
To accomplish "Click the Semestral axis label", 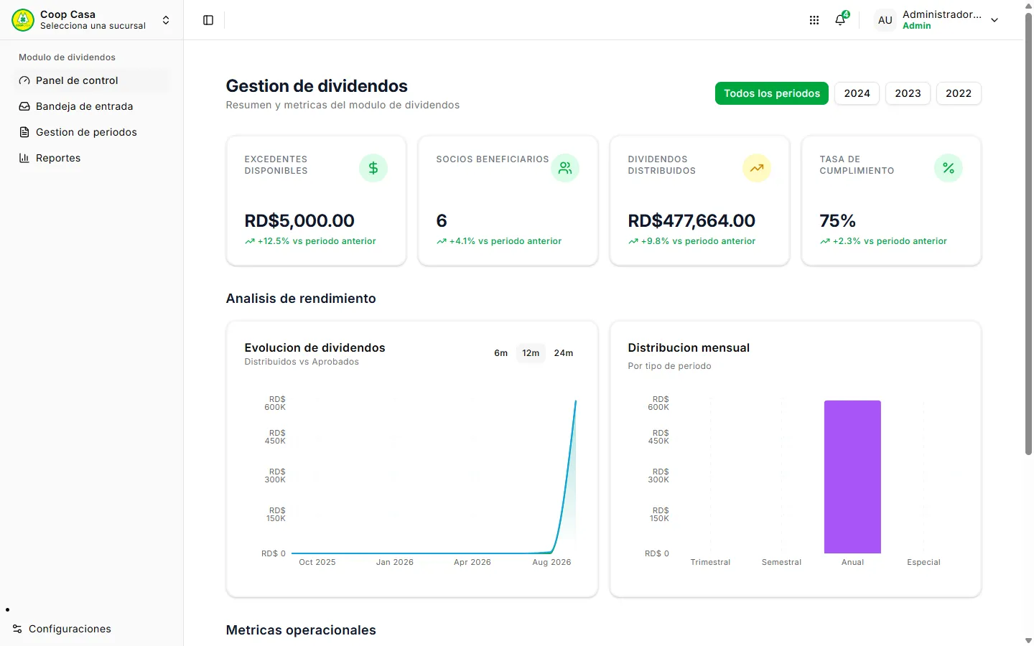I will (x=781, y=562).
